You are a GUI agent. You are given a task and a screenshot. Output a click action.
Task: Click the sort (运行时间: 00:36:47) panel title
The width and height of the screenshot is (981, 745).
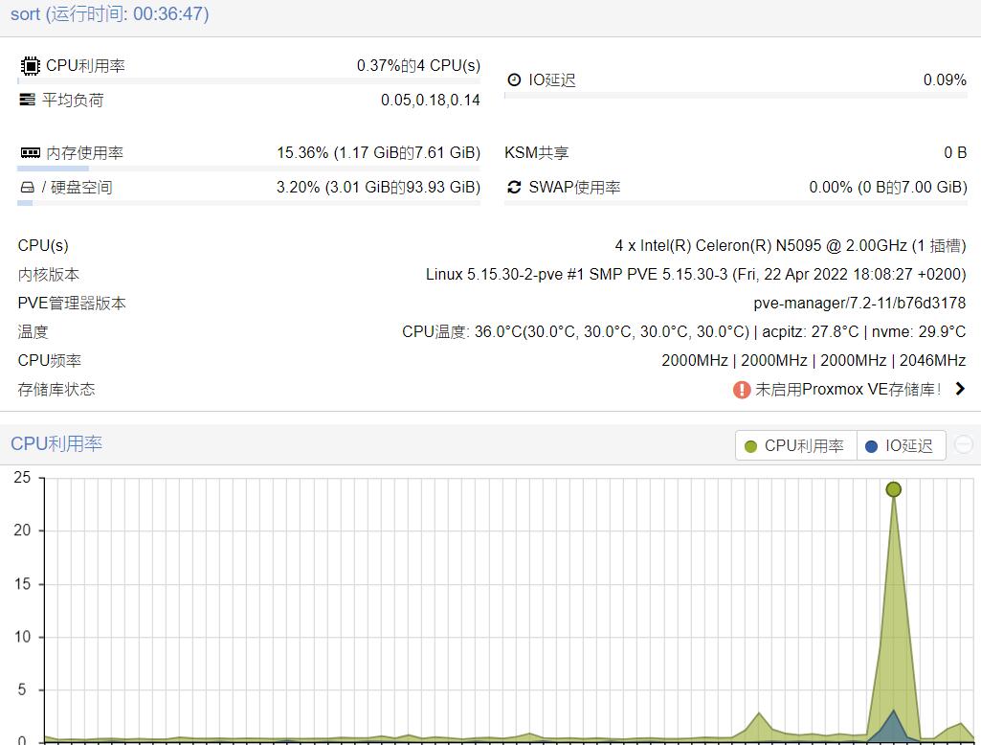pyautogui.click(x=109, y=13)
